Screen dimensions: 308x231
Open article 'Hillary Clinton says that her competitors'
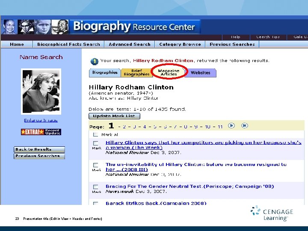point(203,145)
